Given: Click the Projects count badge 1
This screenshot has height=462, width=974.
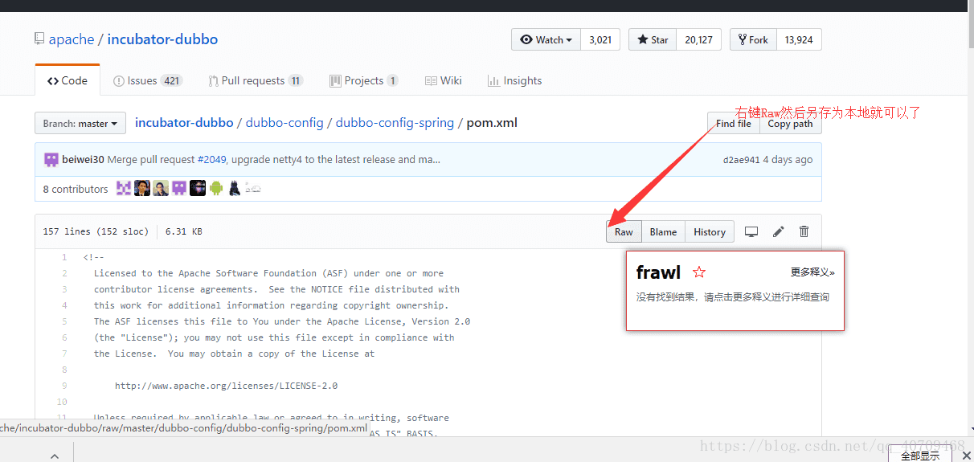Looking at the screenshot, I should 392,80.
